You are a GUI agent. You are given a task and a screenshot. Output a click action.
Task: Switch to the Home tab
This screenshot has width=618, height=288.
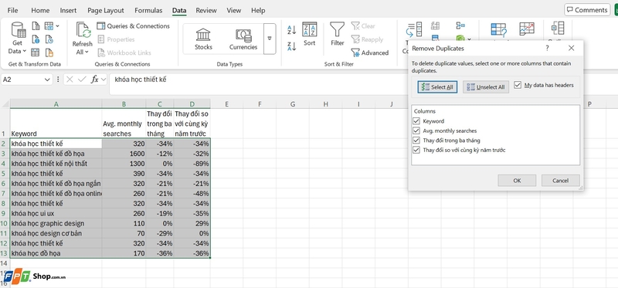tap(40, 11)
